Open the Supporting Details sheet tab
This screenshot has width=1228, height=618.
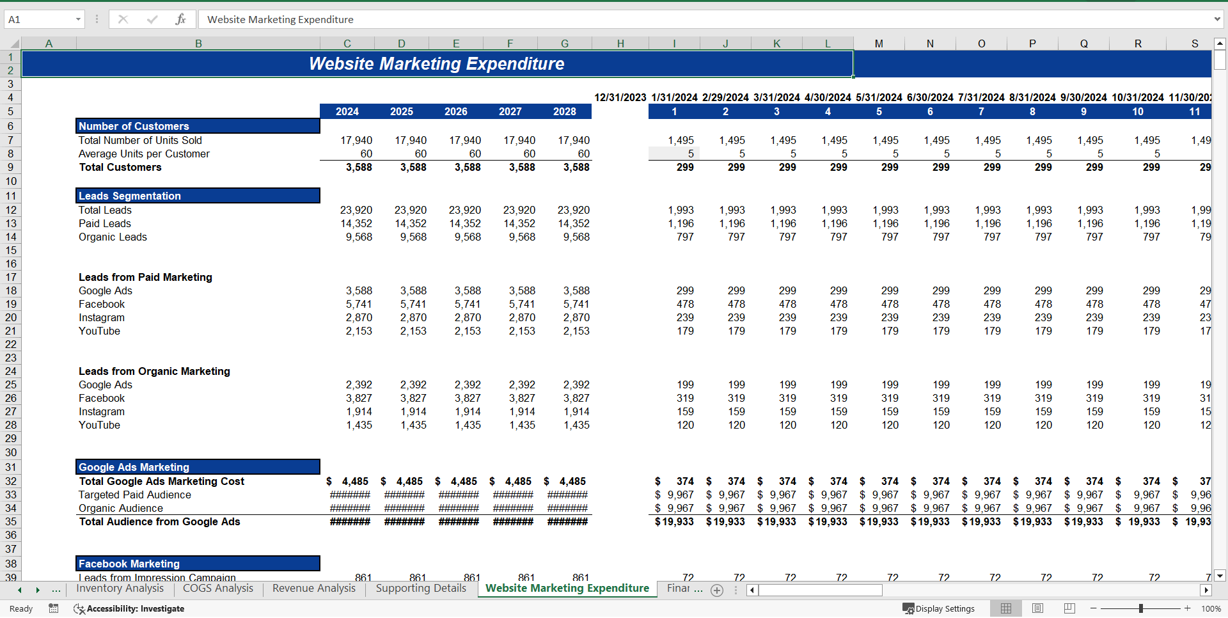click(421, 589)
